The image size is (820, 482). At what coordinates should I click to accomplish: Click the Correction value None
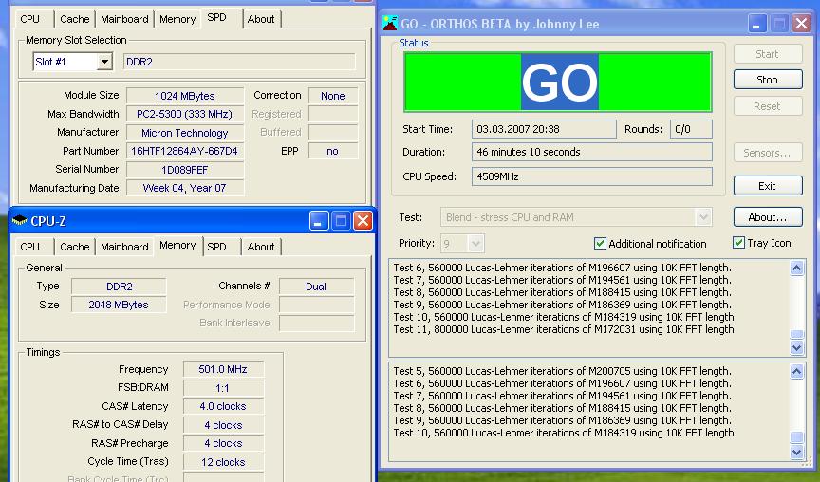(333, 96)
